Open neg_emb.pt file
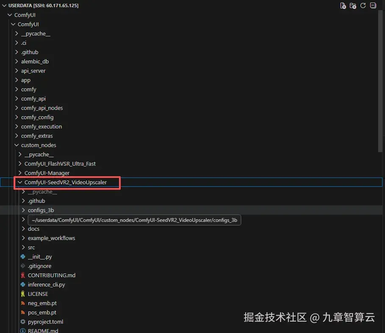The height and width of the screenshot is (333, 385). tap(42, 303)
